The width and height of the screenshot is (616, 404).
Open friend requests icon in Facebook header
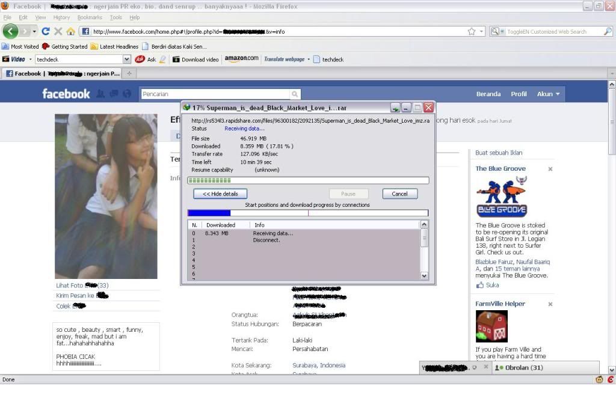point(100,94)
